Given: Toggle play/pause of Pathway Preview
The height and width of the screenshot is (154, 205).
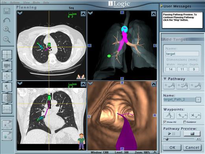Looking at the screenshot, I should click(172, 133).
